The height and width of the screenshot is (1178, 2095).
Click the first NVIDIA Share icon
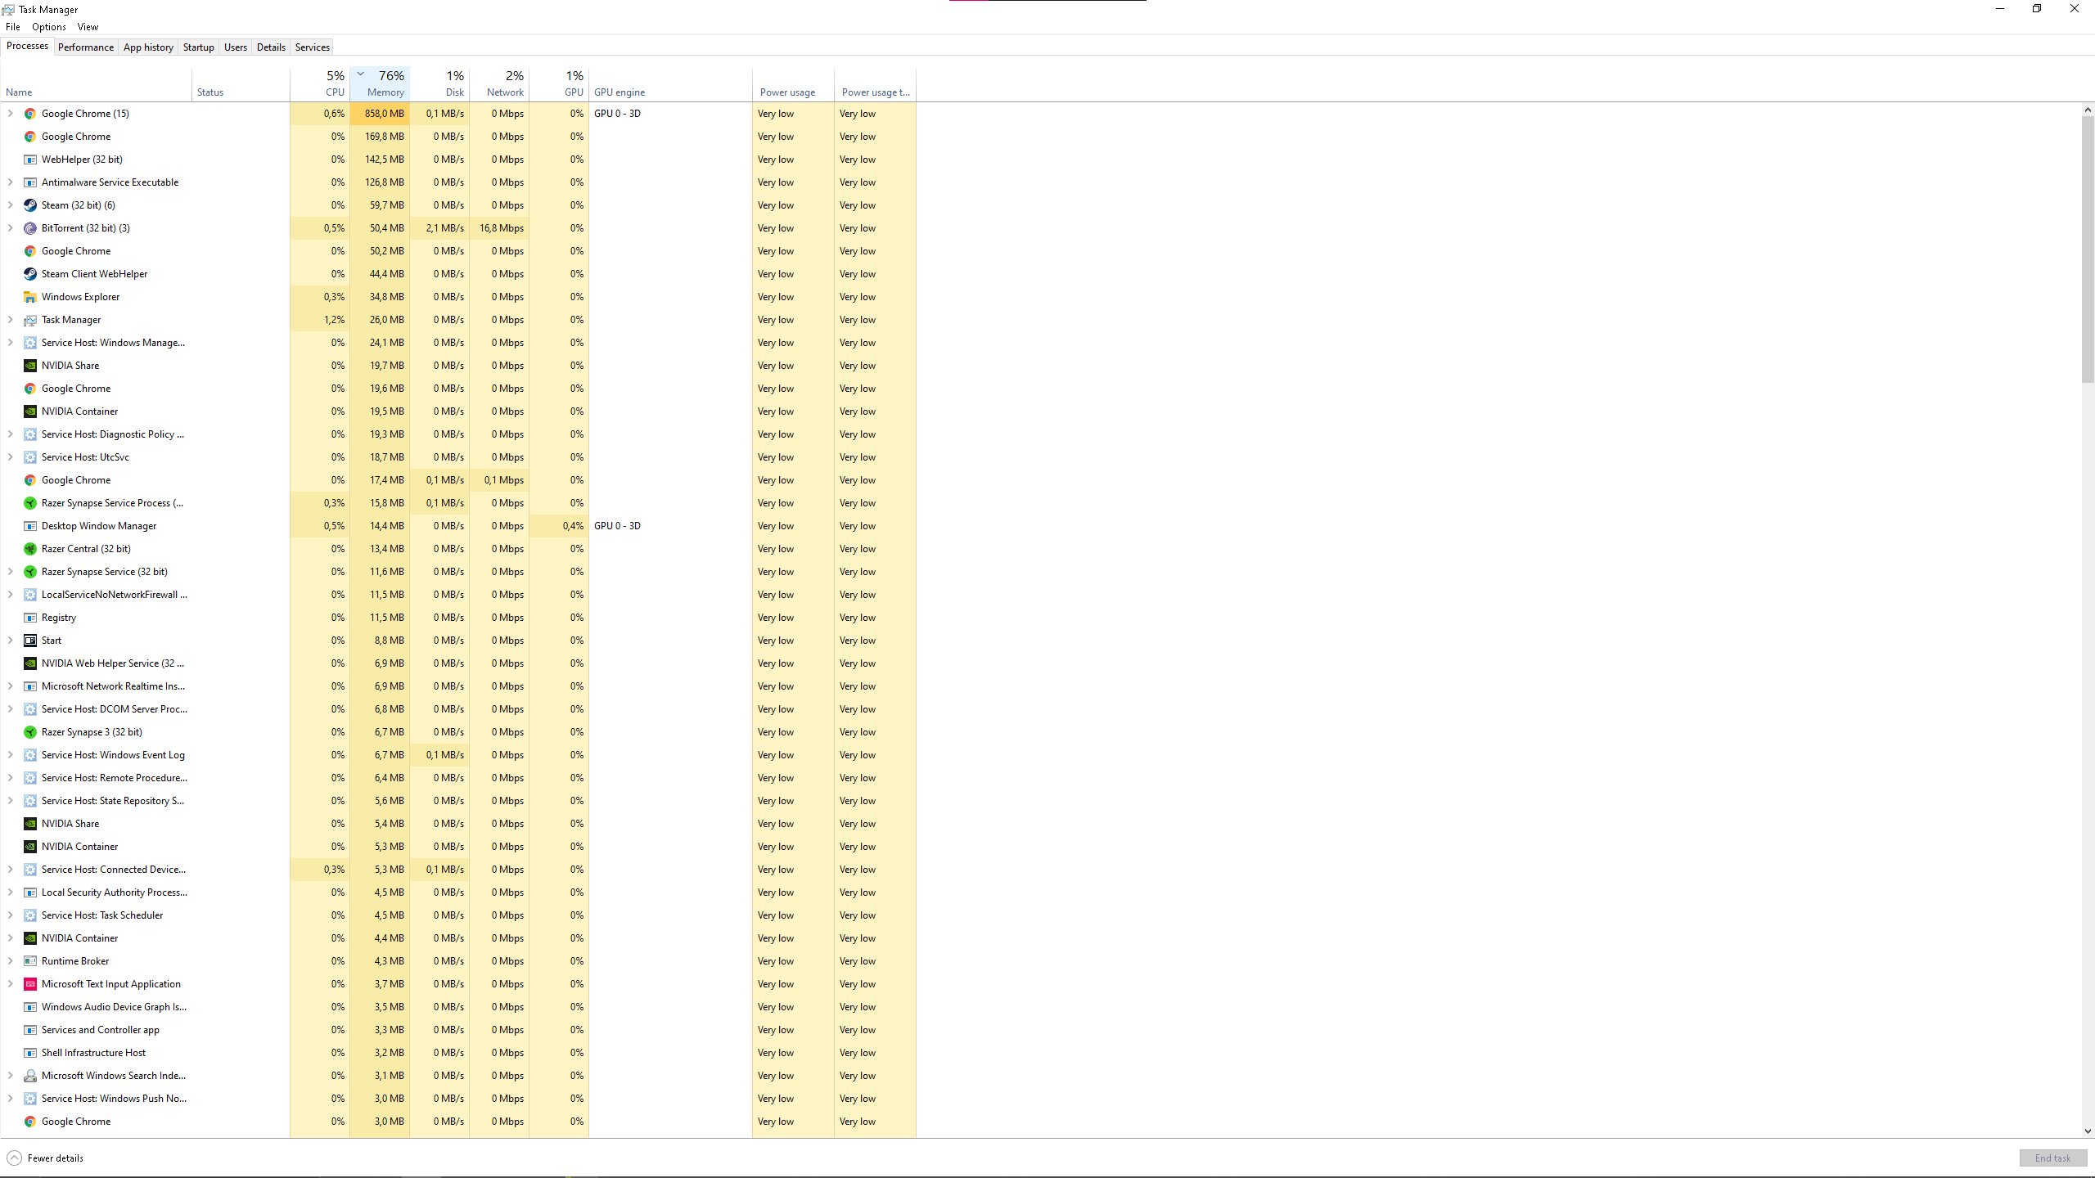(30, 366)
